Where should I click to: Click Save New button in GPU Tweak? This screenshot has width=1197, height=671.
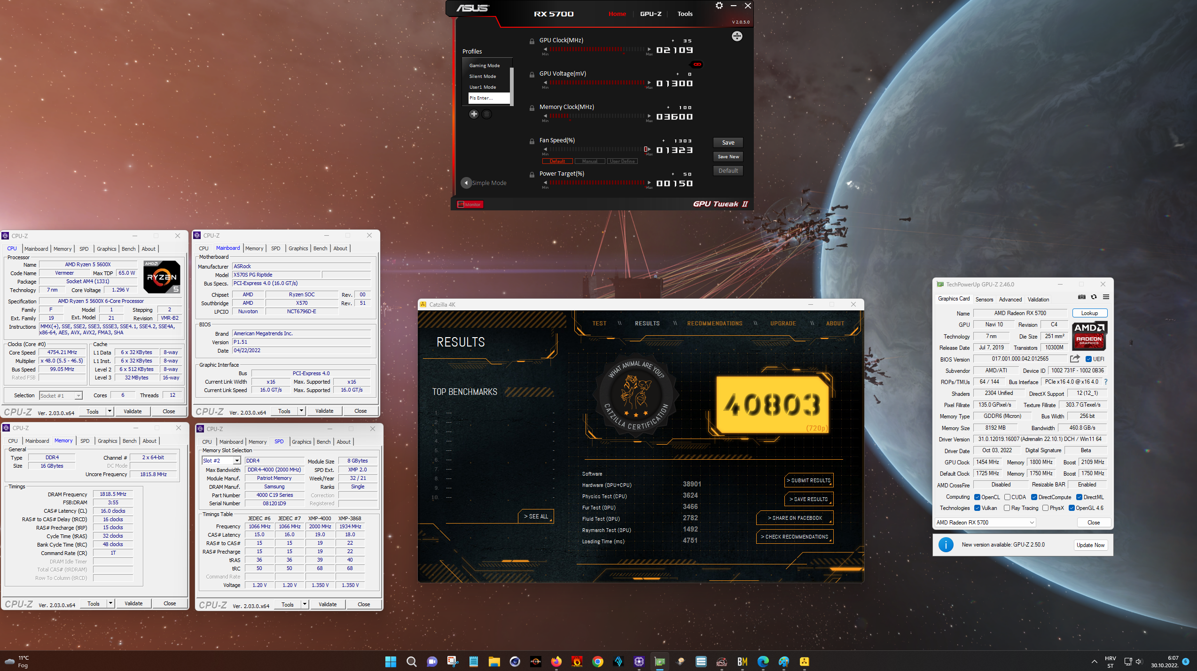(x=728, y=156)
